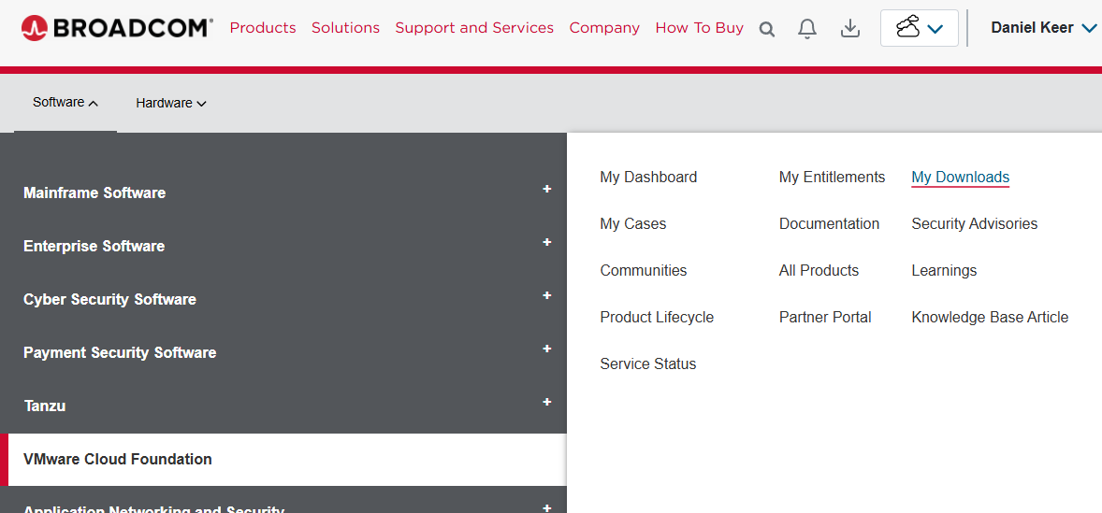Screen dimensions: 1102x513
Task: Open Knowledge Base Article link
Action: [x=991, y=317]
